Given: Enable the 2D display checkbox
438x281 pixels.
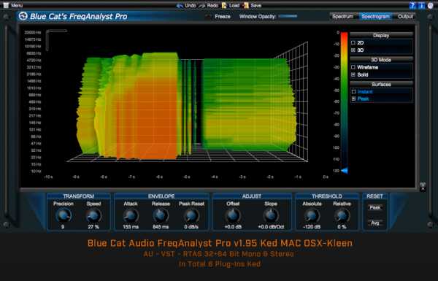Looking at the screenshot, I should point(353,43).
